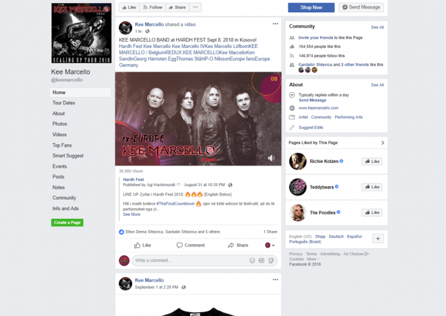Click the Write a comment field
446x316 pixels.
(189, 260)
